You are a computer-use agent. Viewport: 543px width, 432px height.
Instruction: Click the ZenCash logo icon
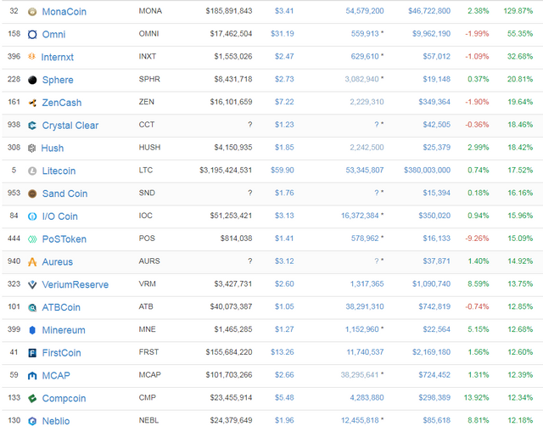(x=32, y=103)
